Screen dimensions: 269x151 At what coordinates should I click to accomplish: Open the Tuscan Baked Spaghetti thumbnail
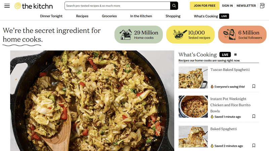click(193, 77)
